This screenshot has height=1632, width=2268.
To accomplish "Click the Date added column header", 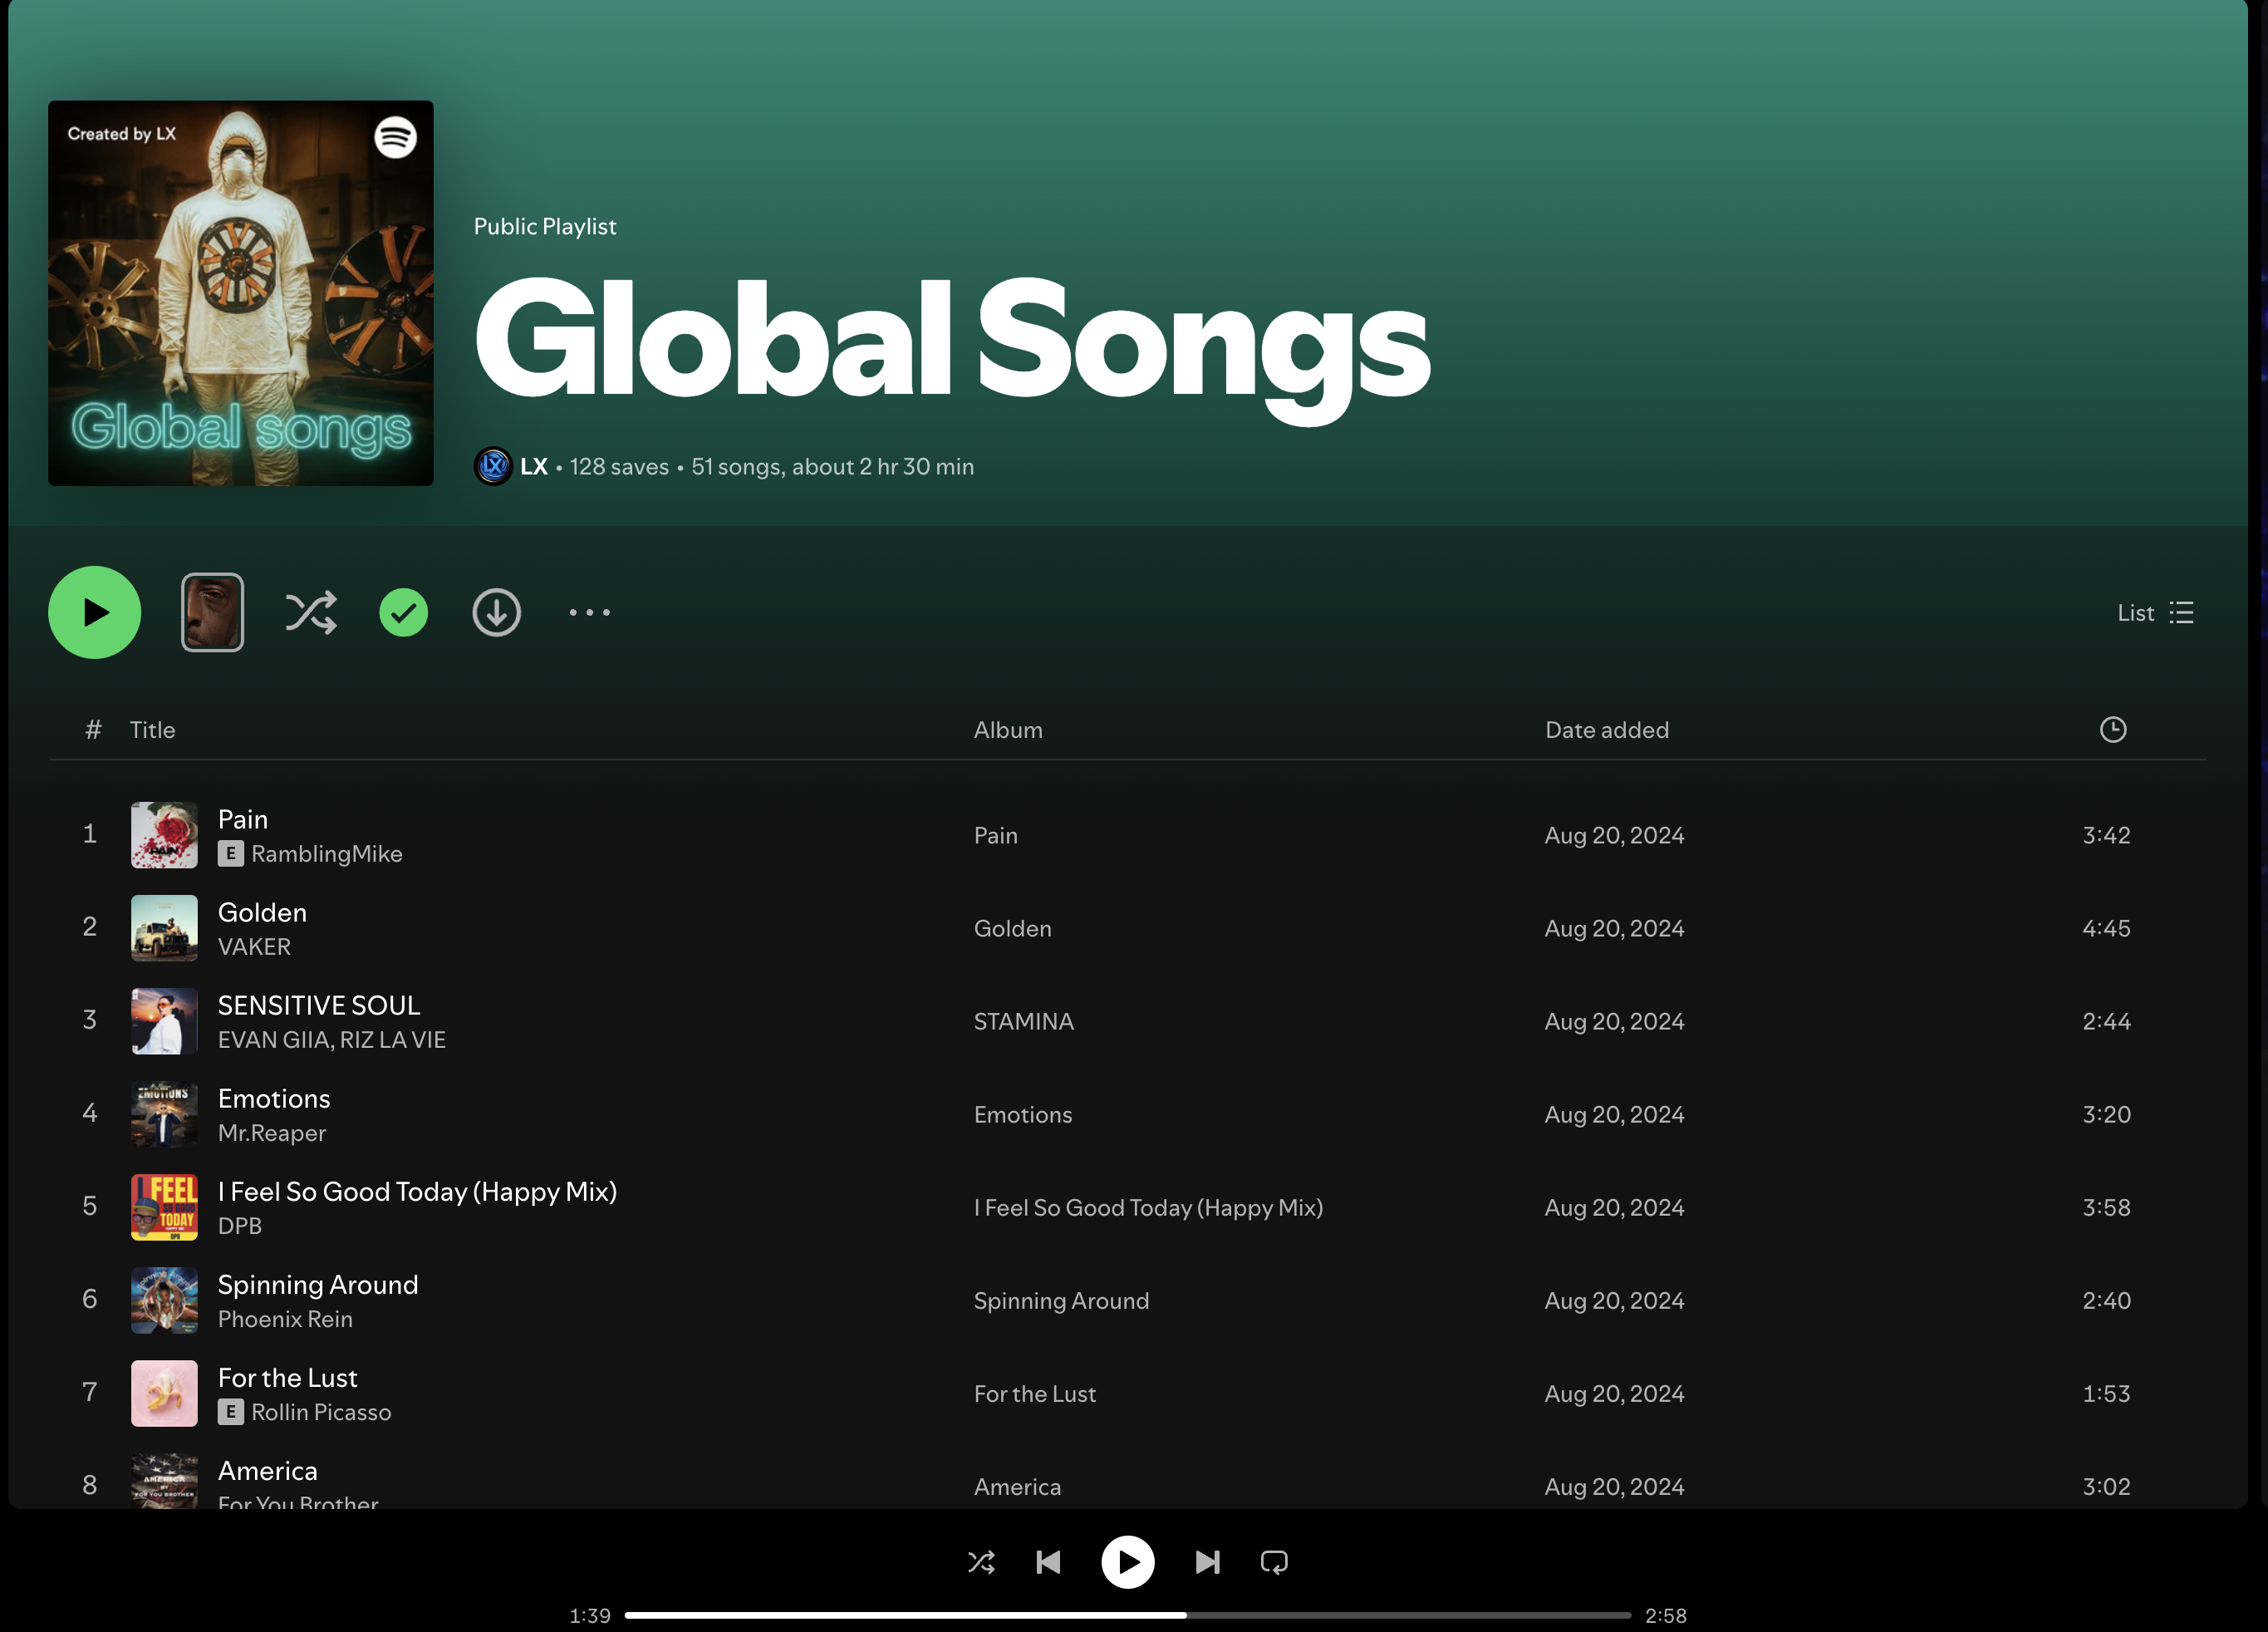I will (1606, 730).
